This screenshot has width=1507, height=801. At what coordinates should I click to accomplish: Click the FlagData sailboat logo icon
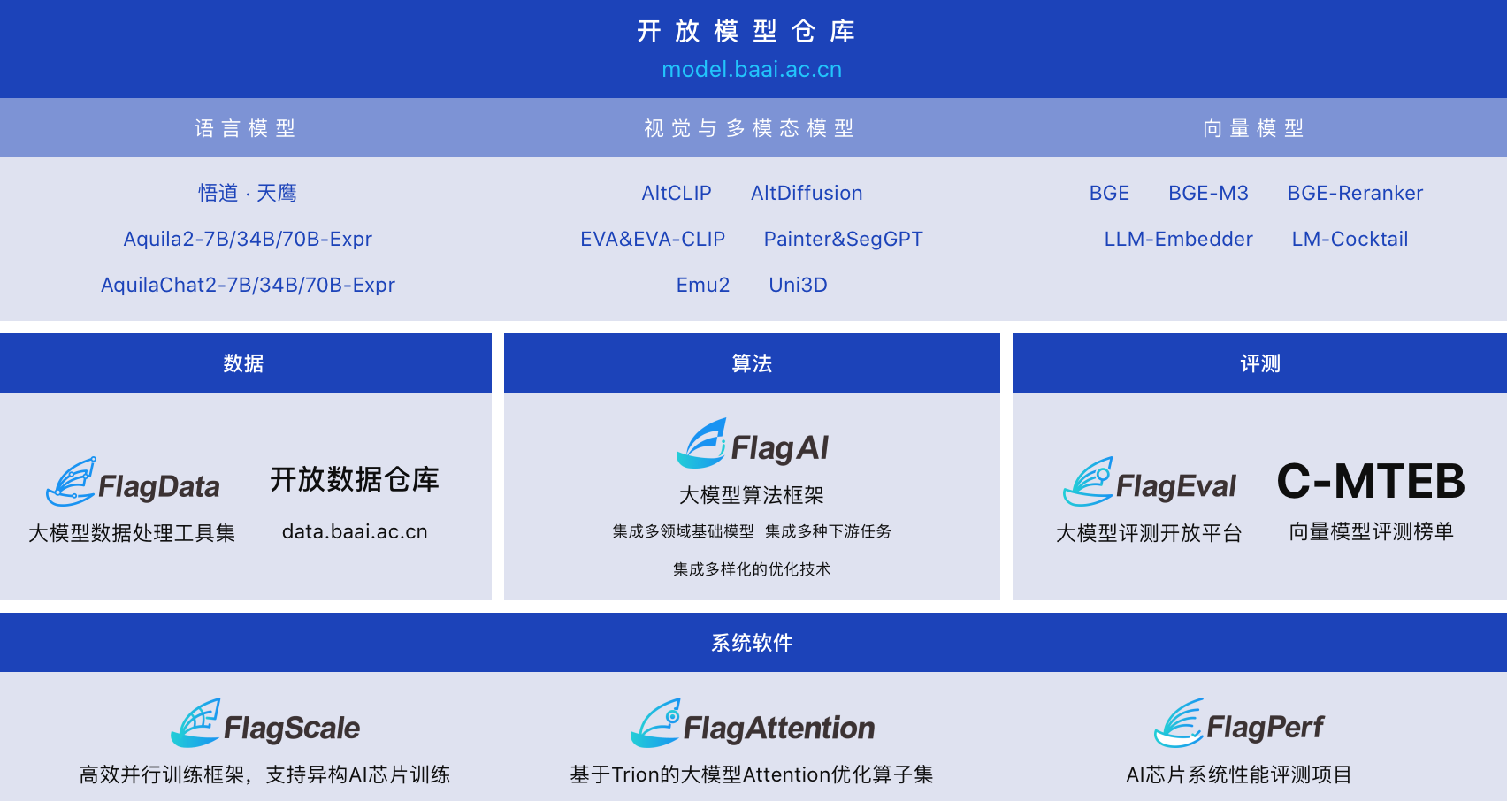(71, 481)
